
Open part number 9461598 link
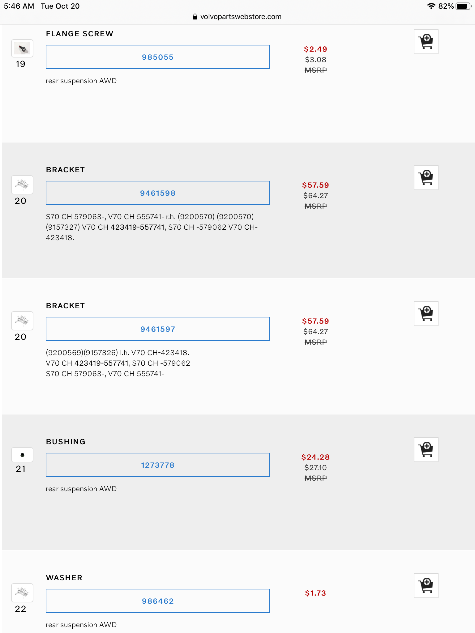coord(158,193)
